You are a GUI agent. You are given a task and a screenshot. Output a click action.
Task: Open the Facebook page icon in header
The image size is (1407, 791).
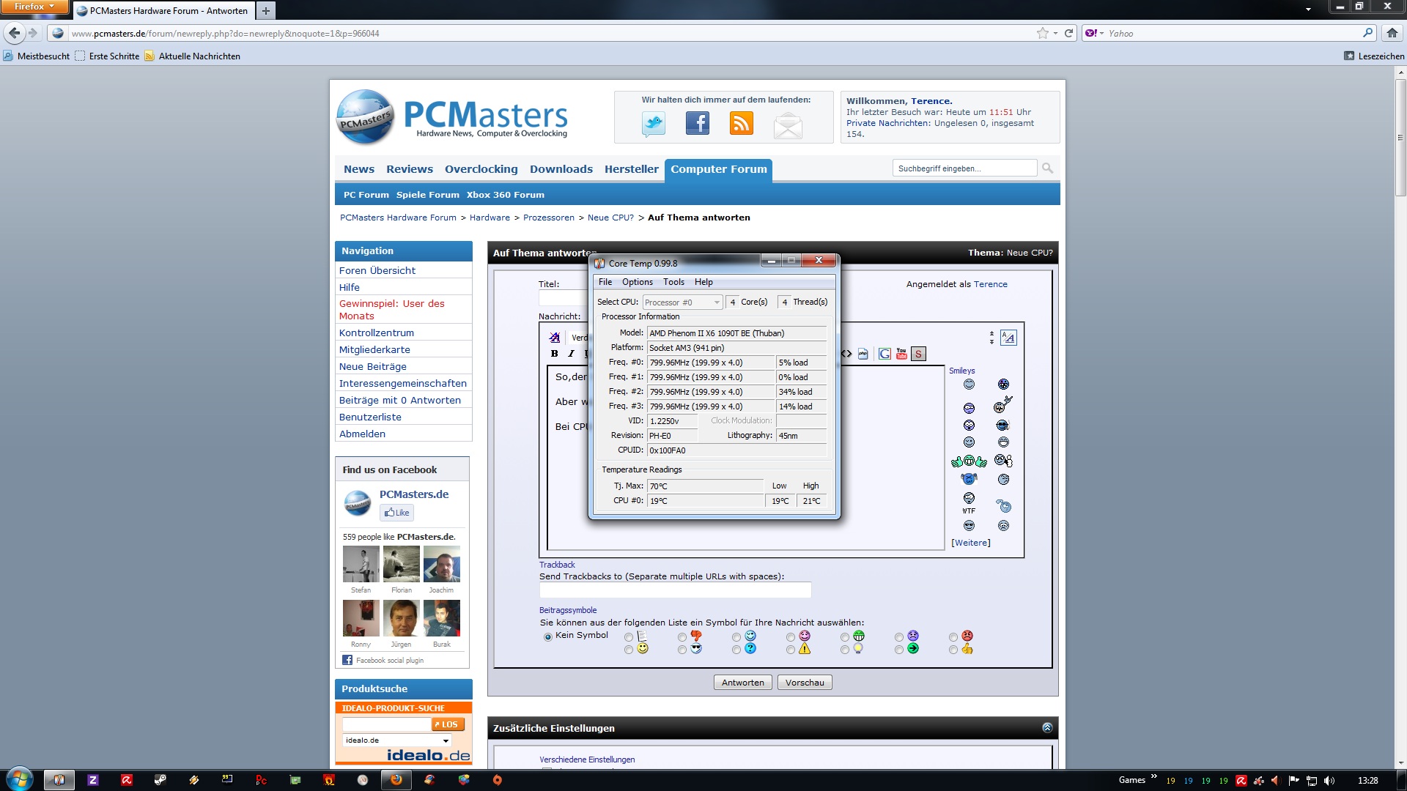tap(697, 123)
